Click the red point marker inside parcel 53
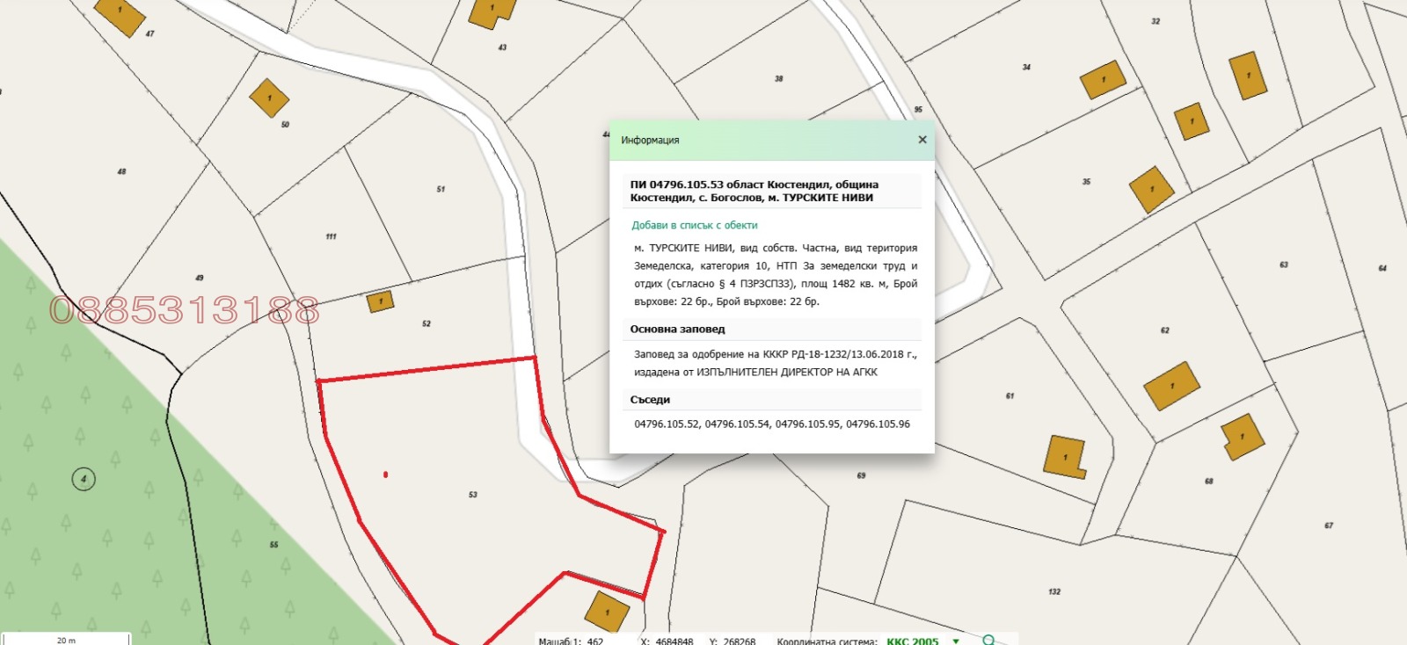The width and height of the screenshot is (1407, 645). pyautogui.click(x=386, y=475)
